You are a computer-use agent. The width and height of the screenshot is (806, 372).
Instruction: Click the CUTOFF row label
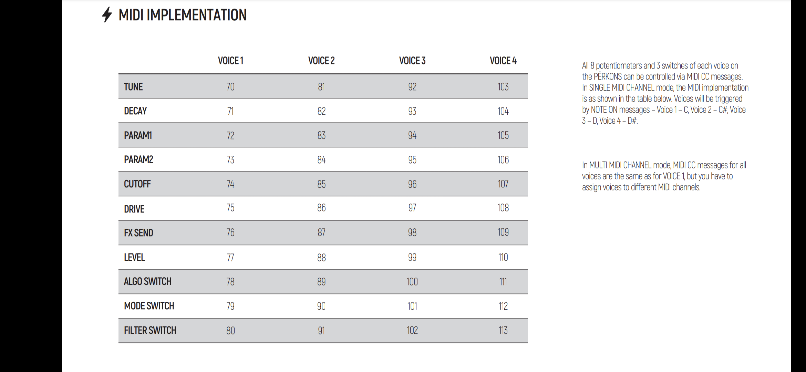137,184
